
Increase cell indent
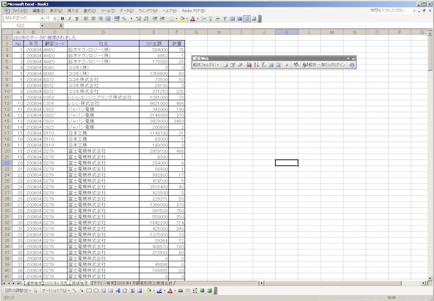[x=162, y=18]
